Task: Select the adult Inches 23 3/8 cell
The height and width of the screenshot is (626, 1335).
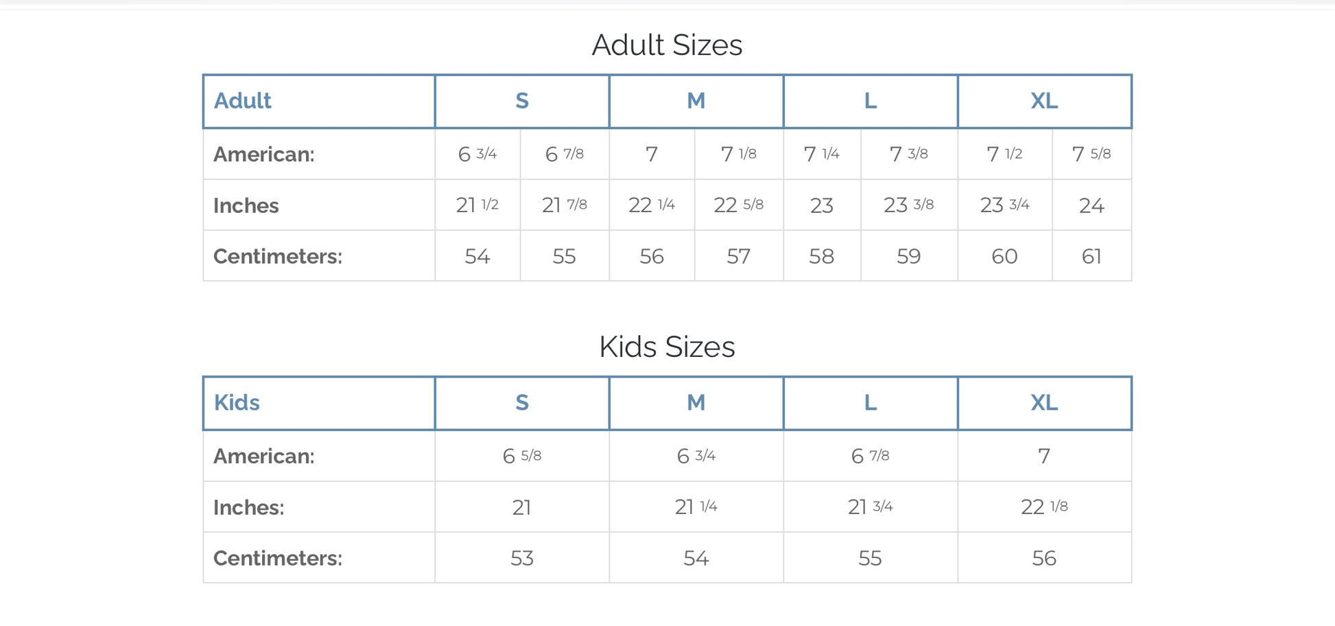Action: point(908,205)
